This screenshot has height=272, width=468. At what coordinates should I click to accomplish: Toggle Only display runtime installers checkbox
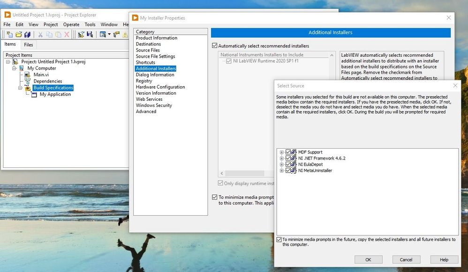[220, 183]
